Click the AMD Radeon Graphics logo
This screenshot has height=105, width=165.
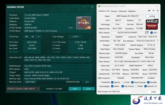(152, 24)
